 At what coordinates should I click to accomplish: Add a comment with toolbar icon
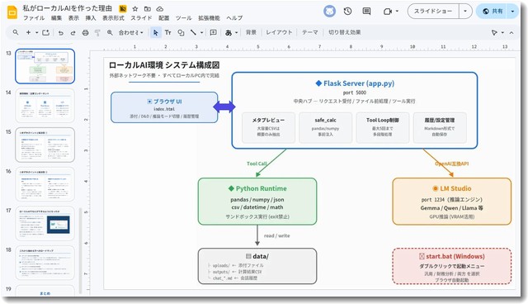213,32
